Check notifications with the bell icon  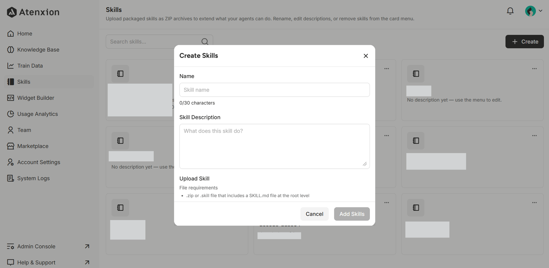pyautogui.click(x=510, y=11)
